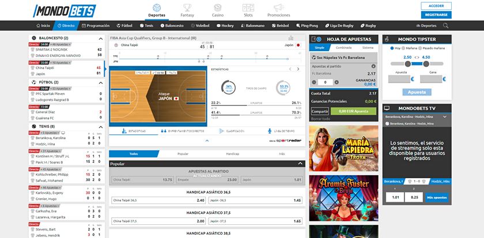Click the Tenis section ball icon
The width and height of the screenshot is (484, 238).
point(34,126)
